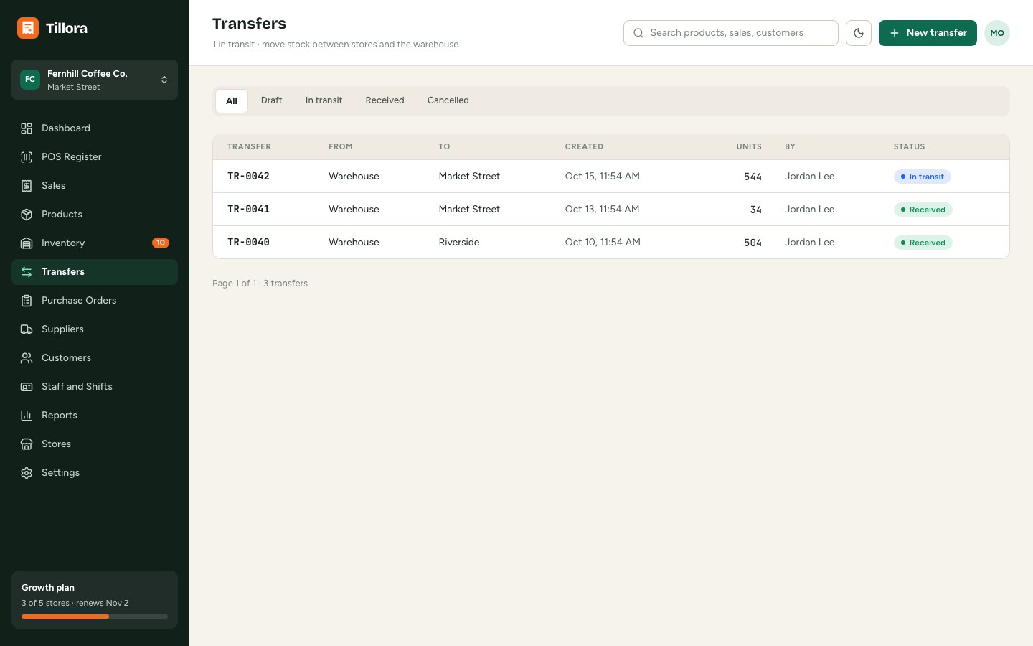The height and width of the screenshot is (646, 1033).
Task: Go to Sales via its receipt icon
Action: click(x=27, y=186)
